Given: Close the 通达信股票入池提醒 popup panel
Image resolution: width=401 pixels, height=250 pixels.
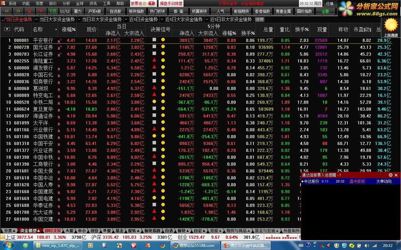Looking at the screenshot, I should point(396,175).
